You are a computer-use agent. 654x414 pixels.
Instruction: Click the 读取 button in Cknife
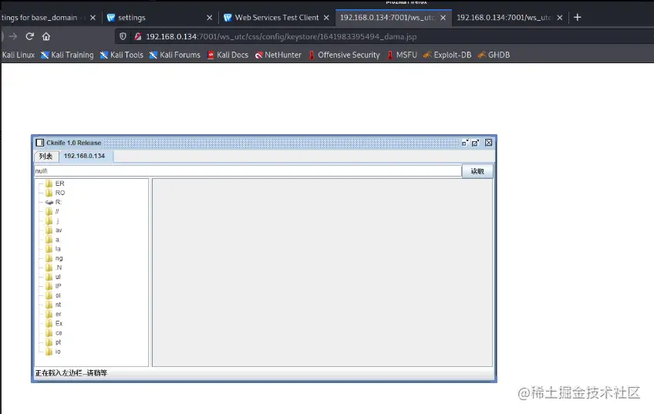tap(477, 171)
